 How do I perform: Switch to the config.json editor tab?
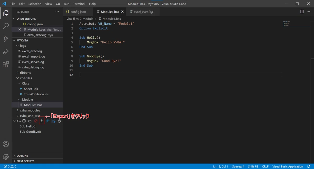78,12
